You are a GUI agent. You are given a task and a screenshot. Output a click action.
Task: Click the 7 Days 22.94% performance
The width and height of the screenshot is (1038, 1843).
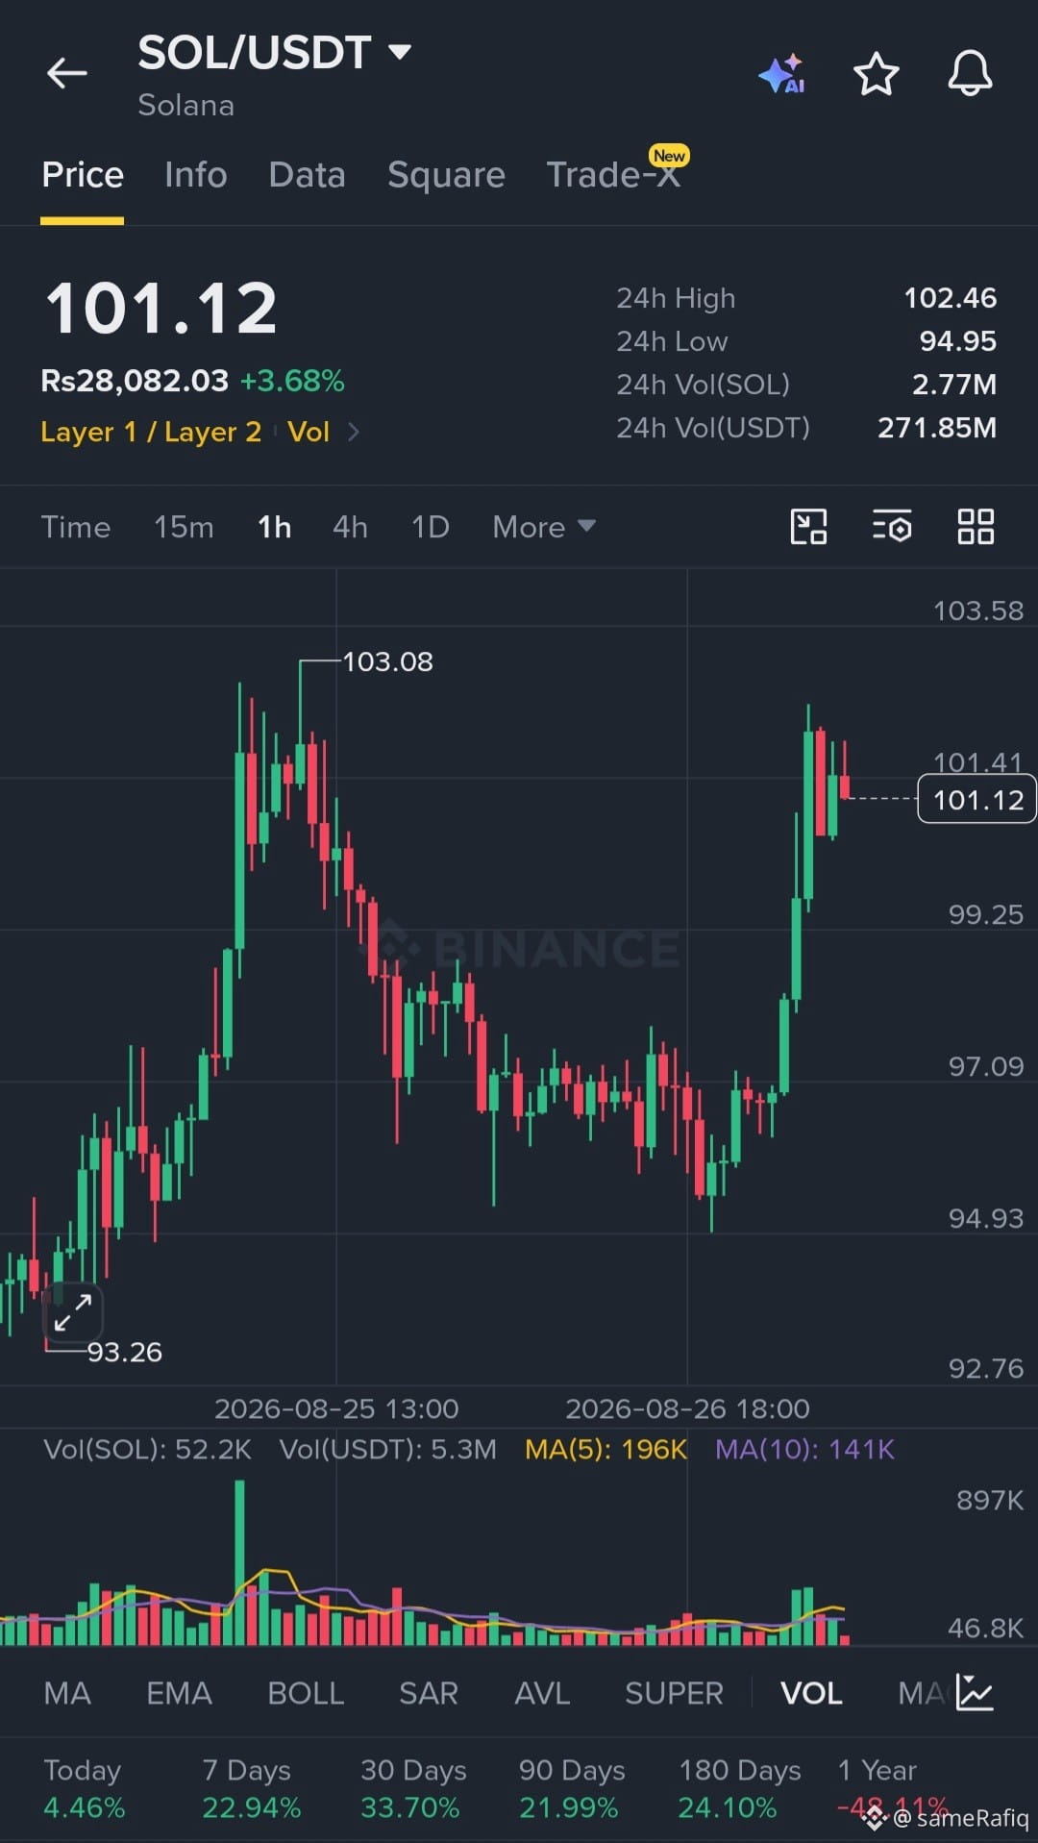251,1788
